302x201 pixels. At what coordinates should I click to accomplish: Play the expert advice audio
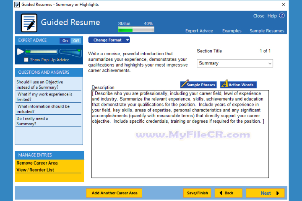pos(20,52)
